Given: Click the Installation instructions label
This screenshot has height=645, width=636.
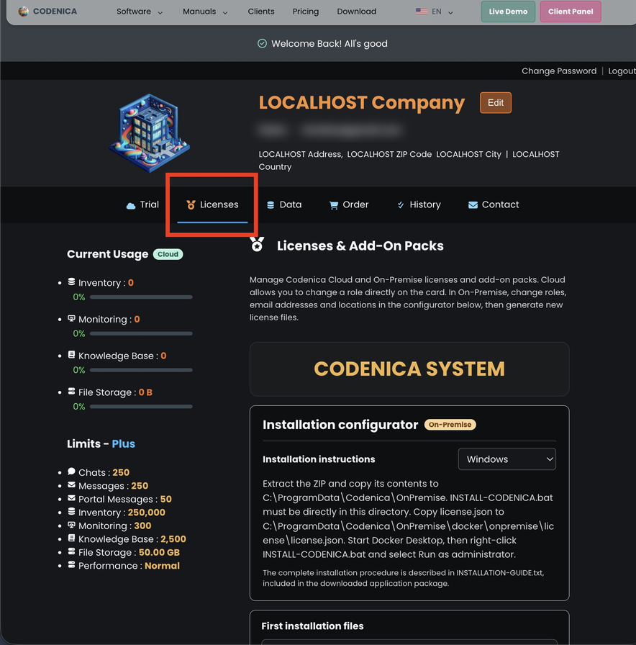Looking at the screenshot, I should 319,459.
